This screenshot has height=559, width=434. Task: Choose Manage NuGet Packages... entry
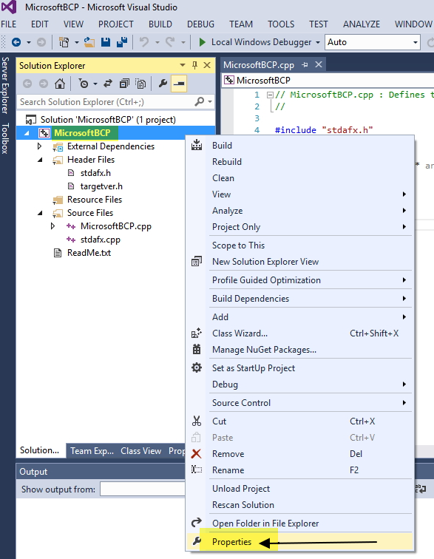pyautogui.click(x=300, y=350)
